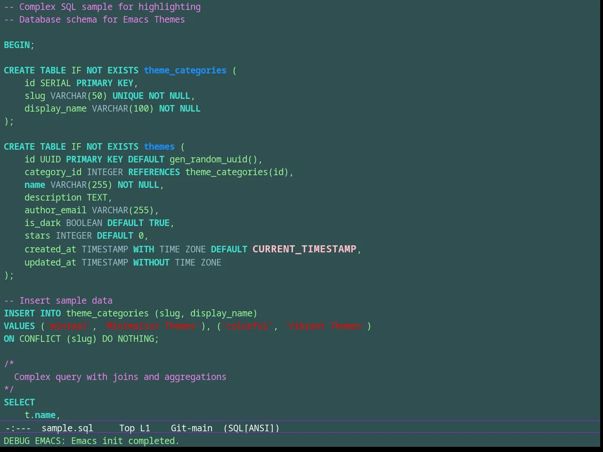The height and width of the screenshot is (452, 603).
Task: Click the comment 'Complex SQL sample for highlighting'
Action: [x=102, y=7]
